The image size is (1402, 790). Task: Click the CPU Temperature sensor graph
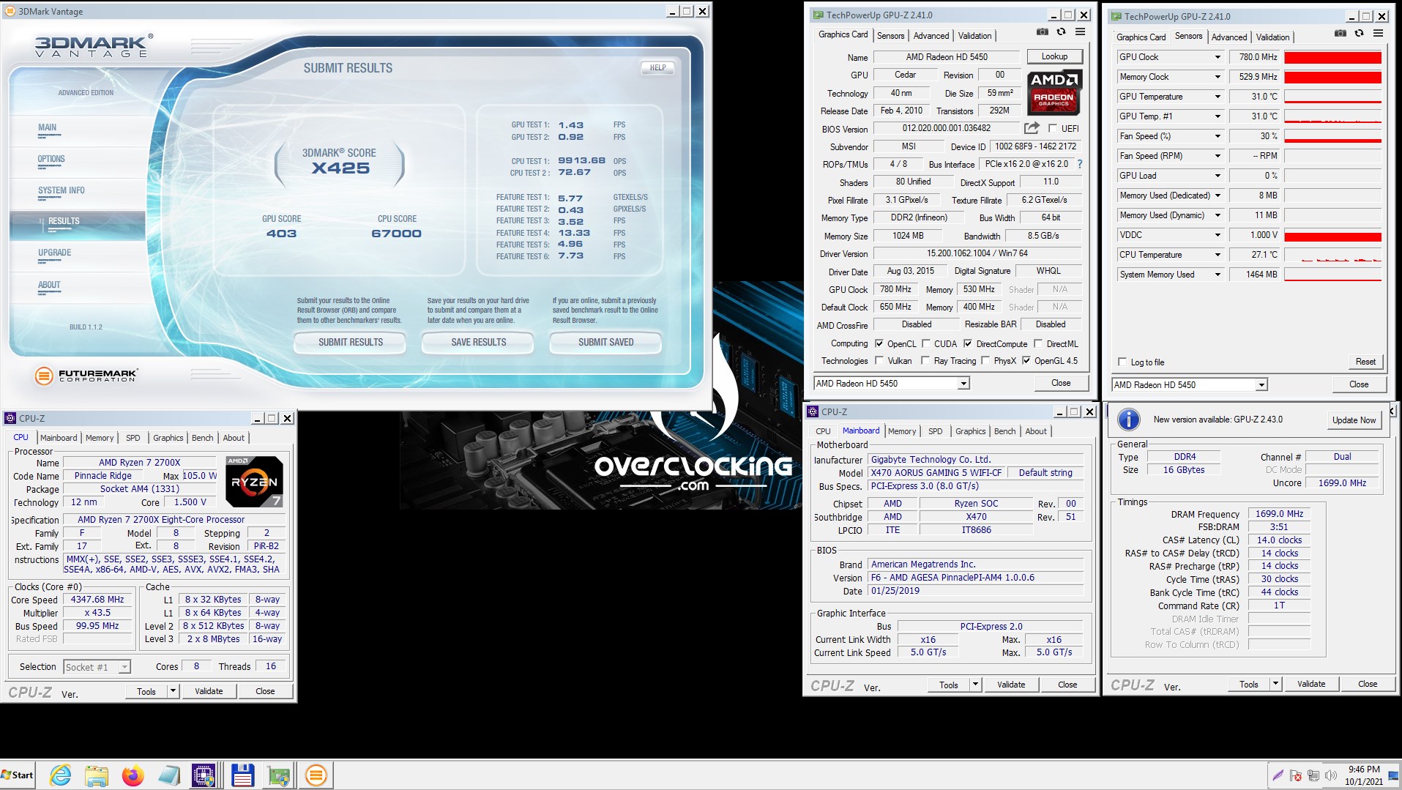(x=1332, y=255)
